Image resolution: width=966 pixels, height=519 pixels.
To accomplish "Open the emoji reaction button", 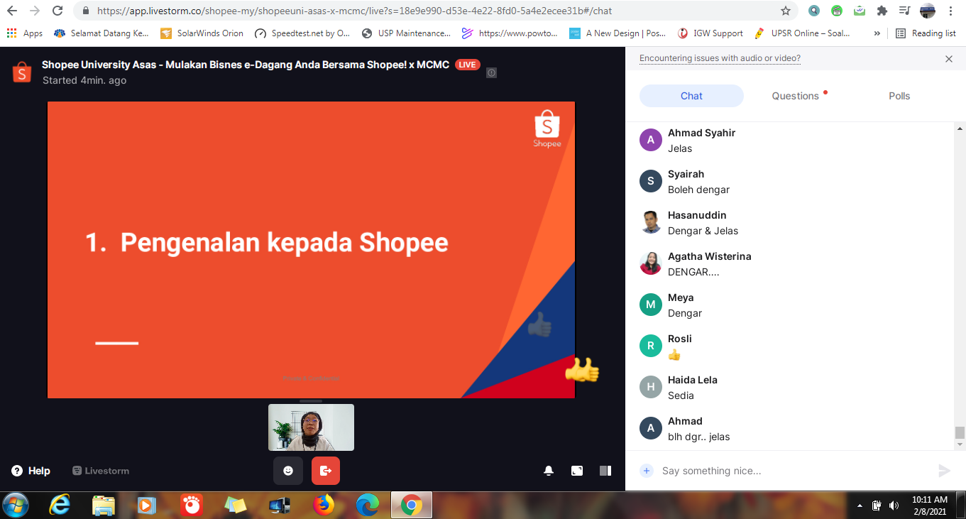I will pyautogui.click(x=288, y=471).
